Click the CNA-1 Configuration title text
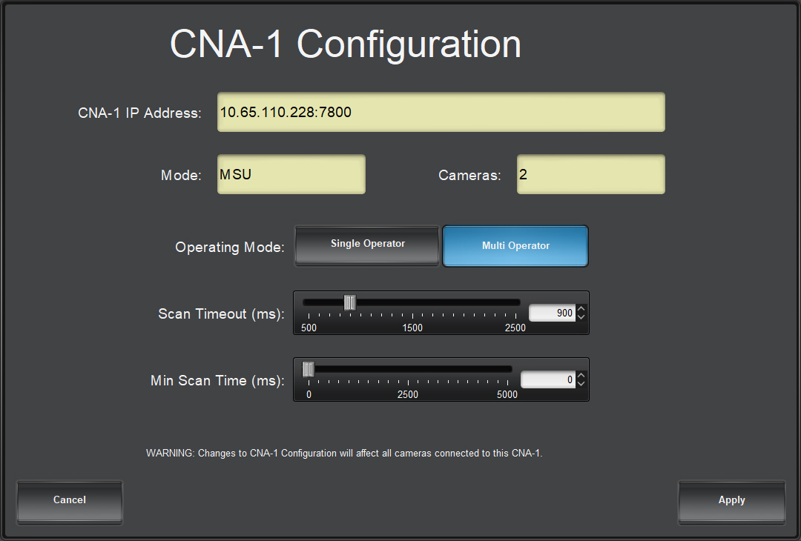Image resolution: width=801 pixels, height=541 pixels. point(346,44)
